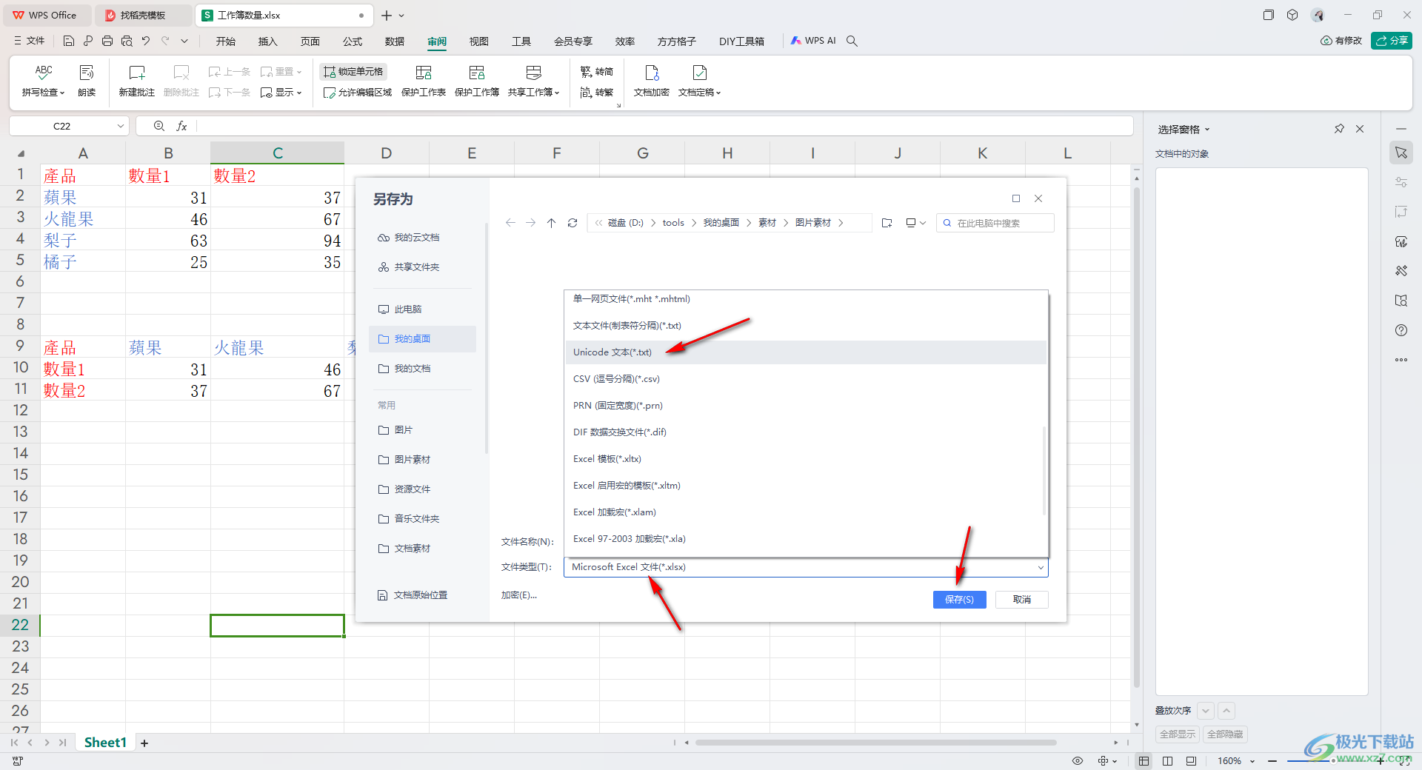Choose CSV (逗号分隔) file type

tap(806, 379)
